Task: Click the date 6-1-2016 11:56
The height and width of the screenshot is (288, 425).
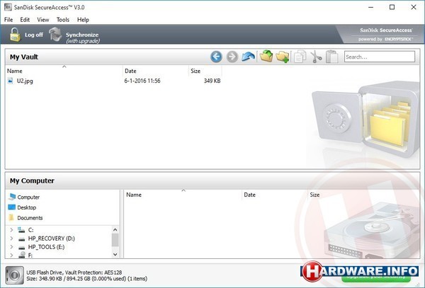Action: (x=142, y=81)
